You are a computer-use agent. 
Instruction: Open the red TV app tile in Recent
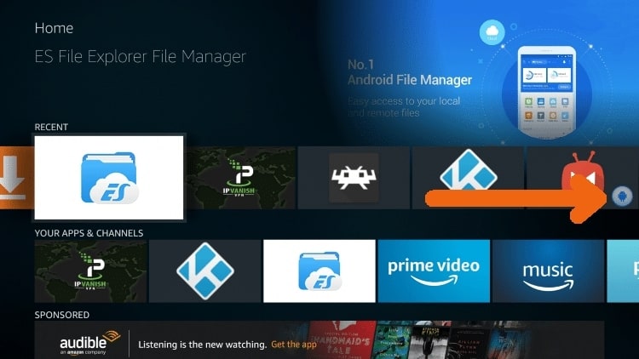[583, 178]
